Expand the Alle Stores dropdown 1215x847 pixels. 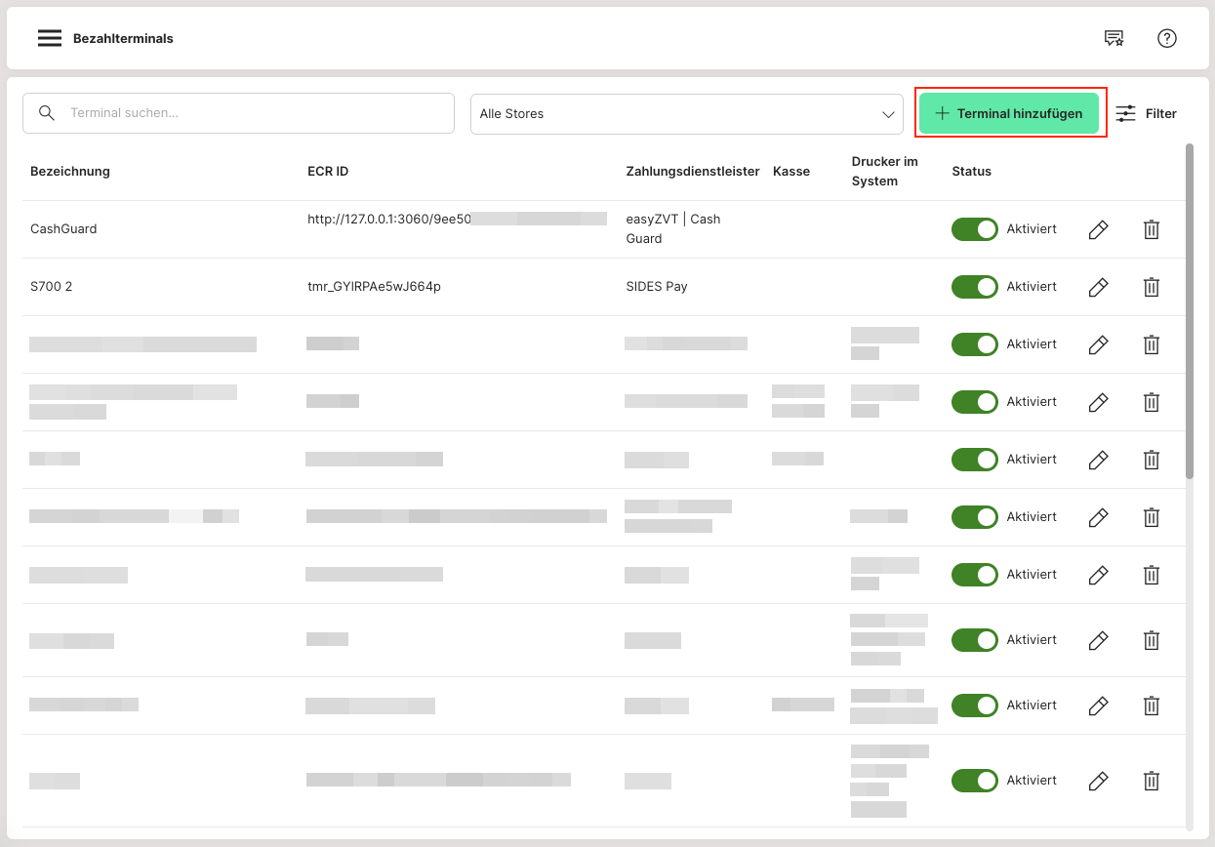click(x=686, y=114)
